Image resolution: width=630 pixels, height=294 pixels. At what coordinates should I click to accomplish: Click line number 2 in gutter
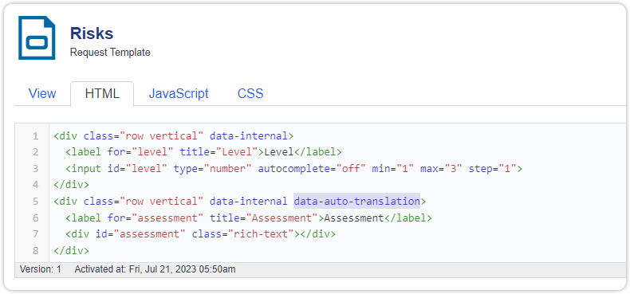point(35,152)
